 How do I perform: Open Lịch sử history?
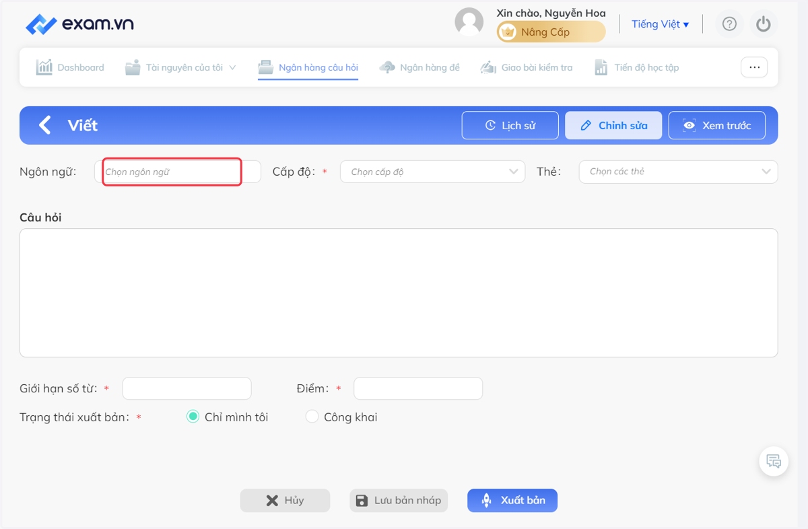510,125
